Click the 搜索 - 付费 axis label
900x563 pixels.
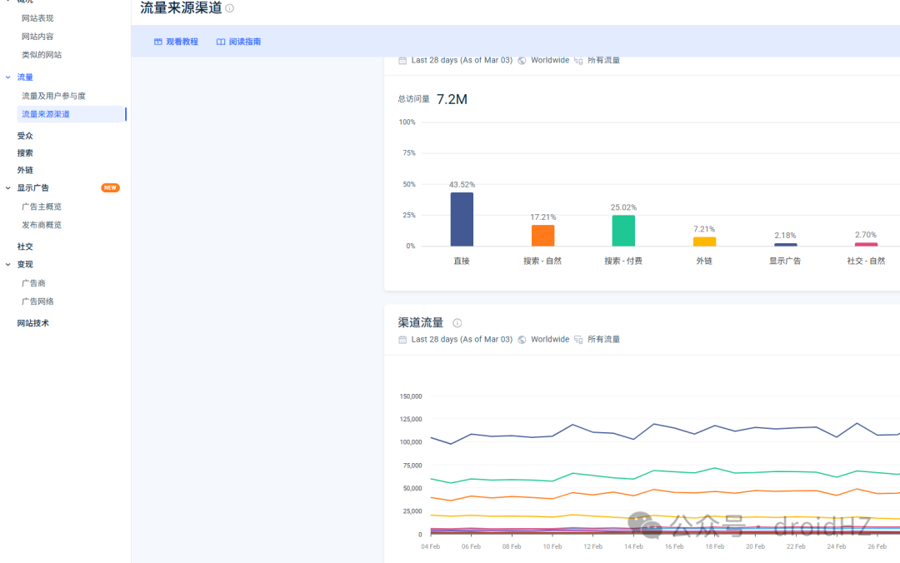(623, 262)
